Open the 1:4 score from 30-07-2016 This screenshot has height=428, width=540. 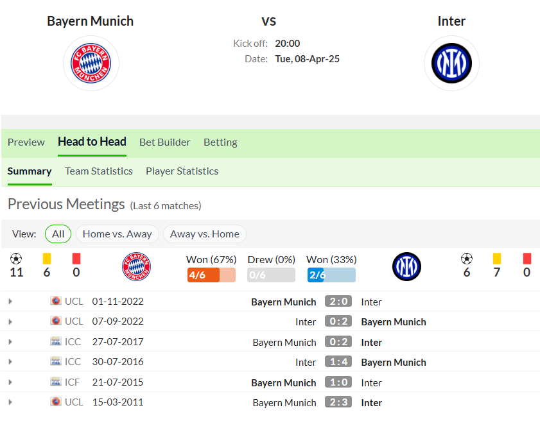coord(338,362)
